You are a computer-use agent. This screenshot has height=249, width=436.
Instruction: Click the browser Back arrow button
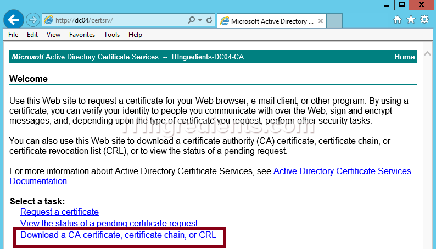(x=13, y=20)
